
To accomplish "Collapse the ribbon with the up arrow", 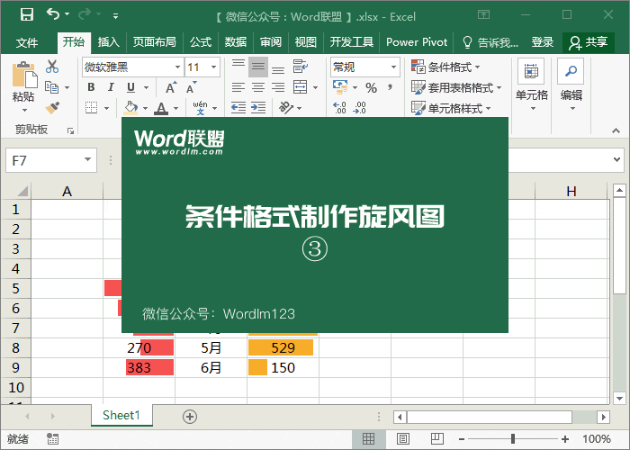I will click(616, 130).
